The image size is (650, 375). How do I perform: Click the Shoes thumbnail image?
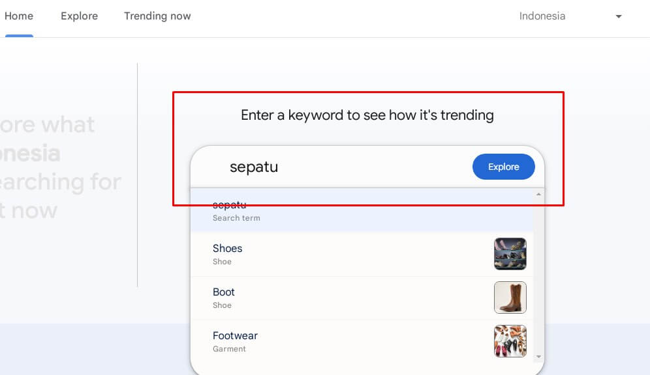[510, 254]
